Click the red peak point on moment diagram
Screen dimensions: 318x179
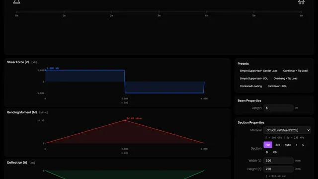coord(125,120)
